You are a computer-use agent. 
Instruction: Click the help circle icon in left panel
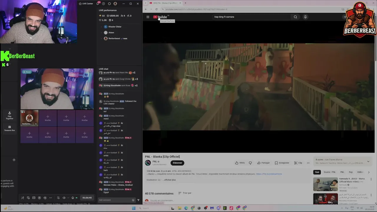[14, 160]
